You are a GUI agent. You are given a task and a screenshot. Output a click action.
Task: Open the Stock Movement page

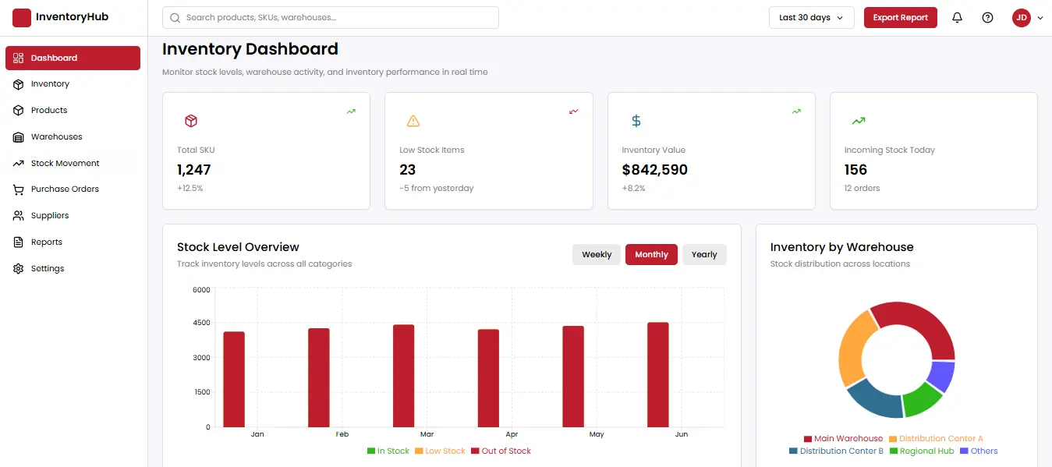pos(65,163)
